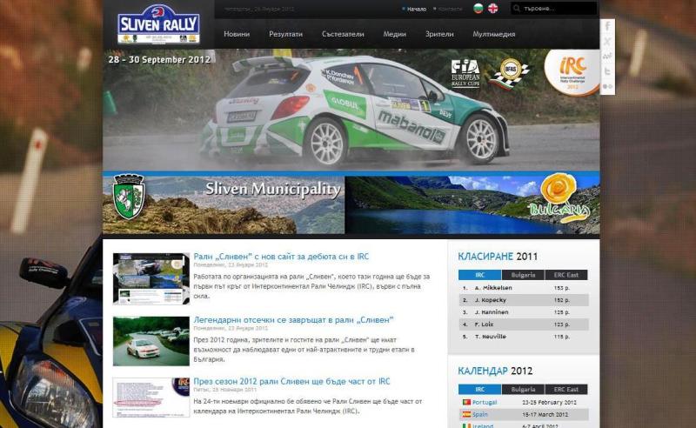Open the Зрители menu
The height and width of the screenshot is (428, 696).
tap(439, 34)
